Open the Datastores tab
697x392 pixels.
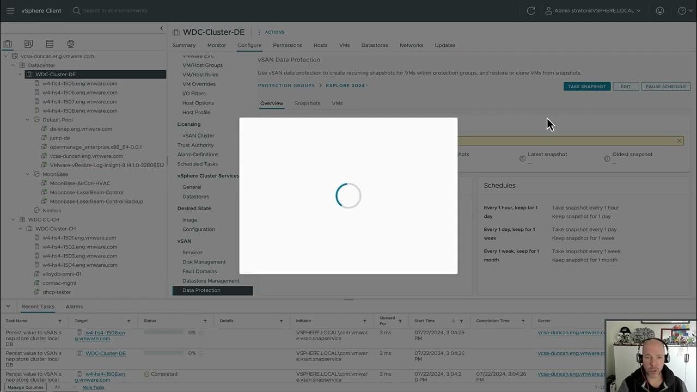tap(375, 45)
